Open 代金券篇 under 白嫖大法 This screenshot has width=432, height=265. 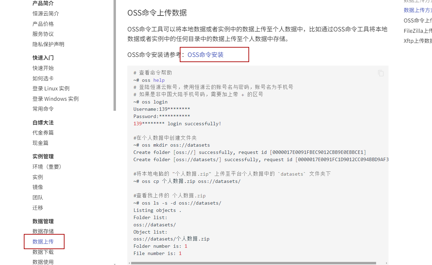43,132
